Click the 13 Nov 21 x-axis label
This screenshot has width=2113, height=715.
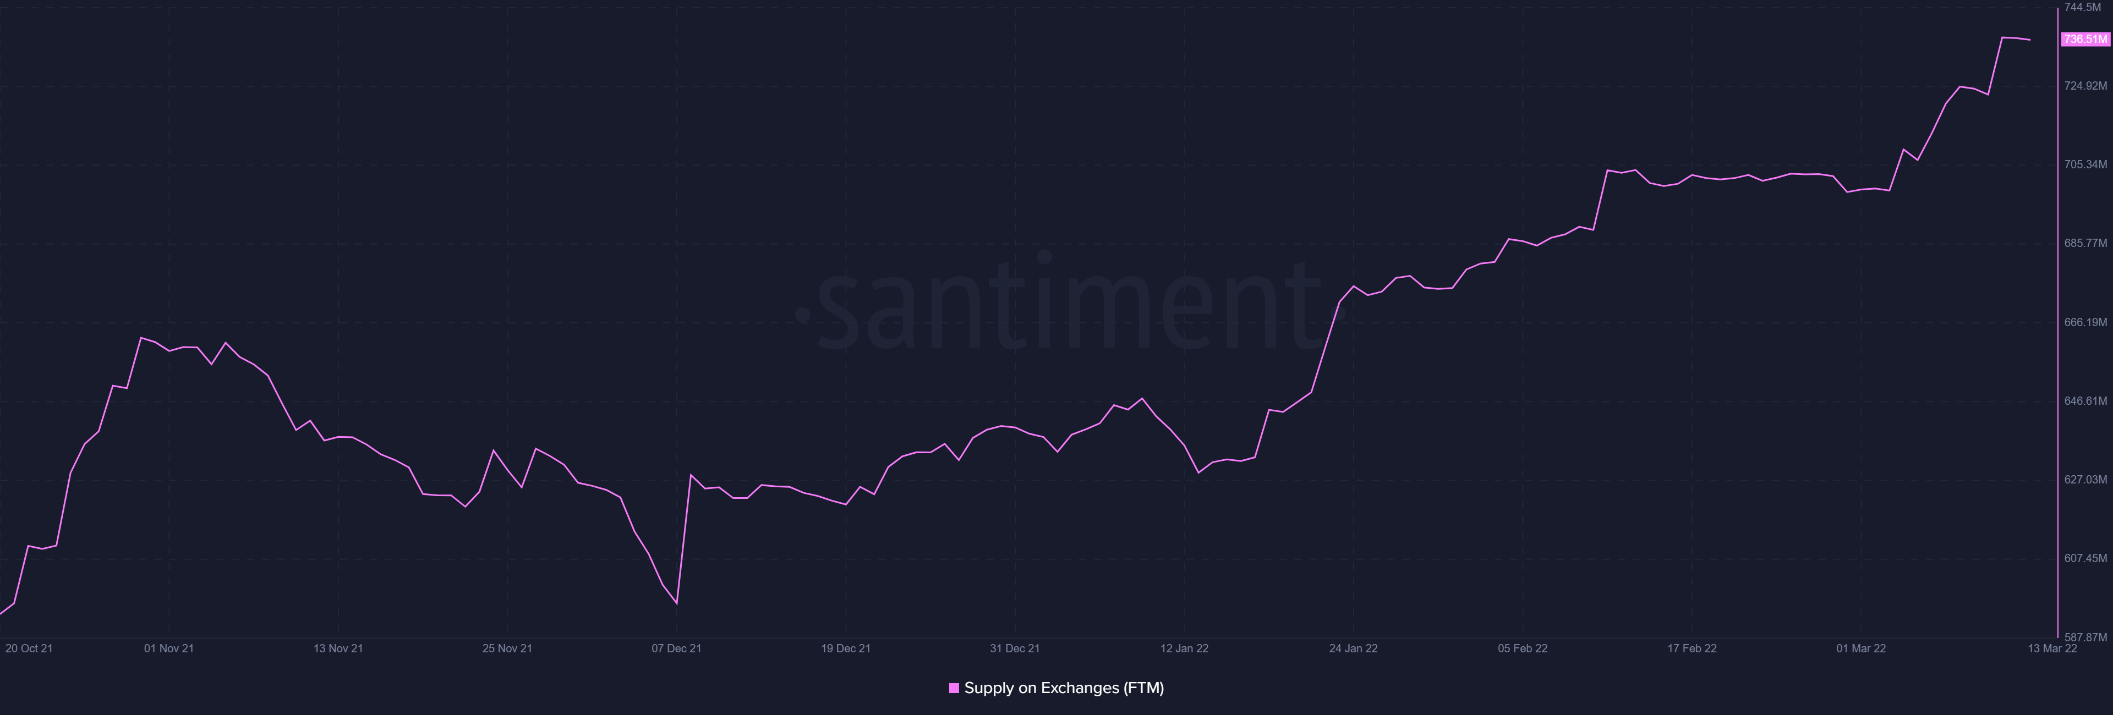coord(338,648)
